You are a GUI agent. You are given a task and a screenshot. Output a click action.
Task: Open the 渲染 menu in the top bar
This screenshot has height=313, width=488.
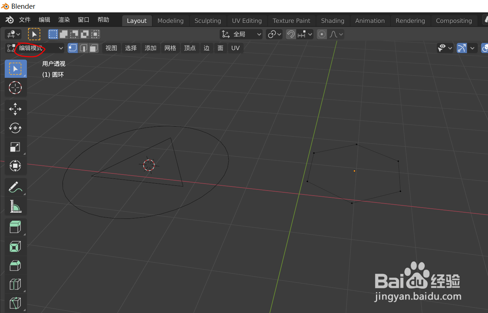pyautogui.click(x=64, y=19)
